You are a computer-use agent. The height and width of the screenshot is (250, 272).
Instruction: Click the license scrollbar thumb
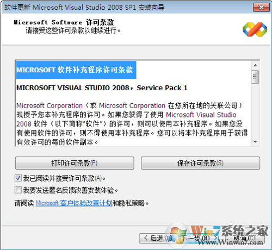[255, 77]
